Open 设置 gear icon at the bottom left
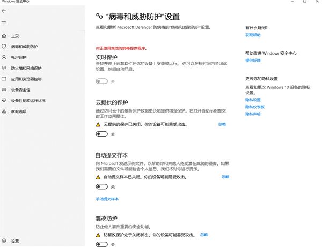The width and height of the screenshot is (322, 247). [x=4, y=241]
